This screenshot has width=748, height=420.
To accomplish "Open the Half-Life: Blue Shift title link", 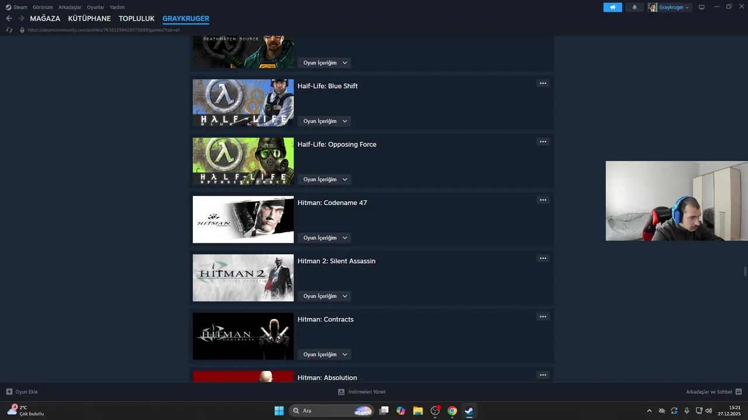I will tap(327, 86).
